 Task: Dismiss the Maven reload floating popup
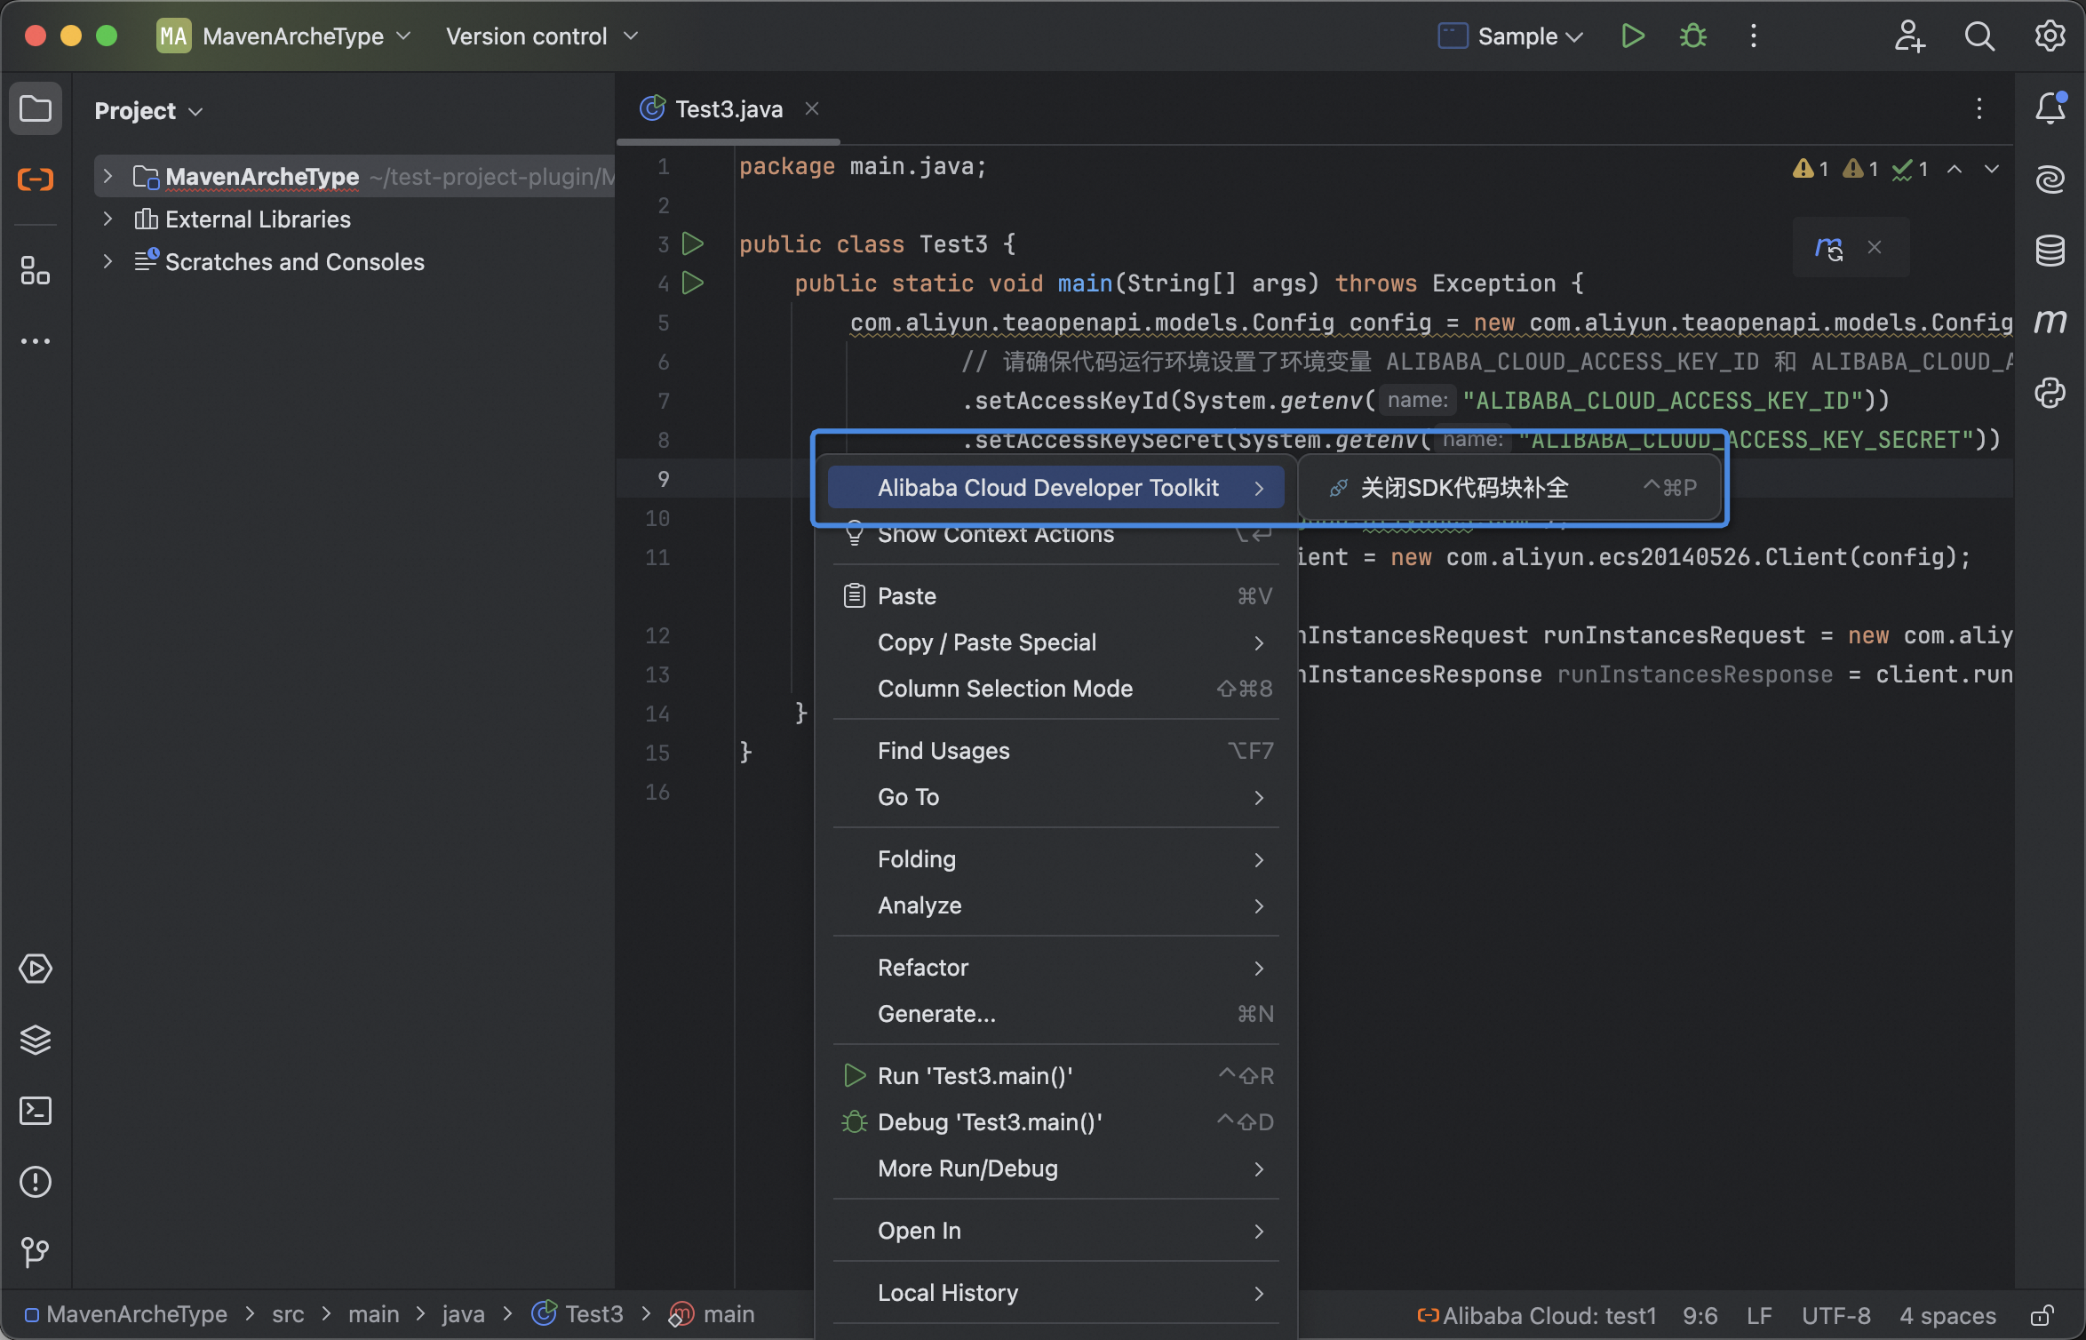[1875, 247]
